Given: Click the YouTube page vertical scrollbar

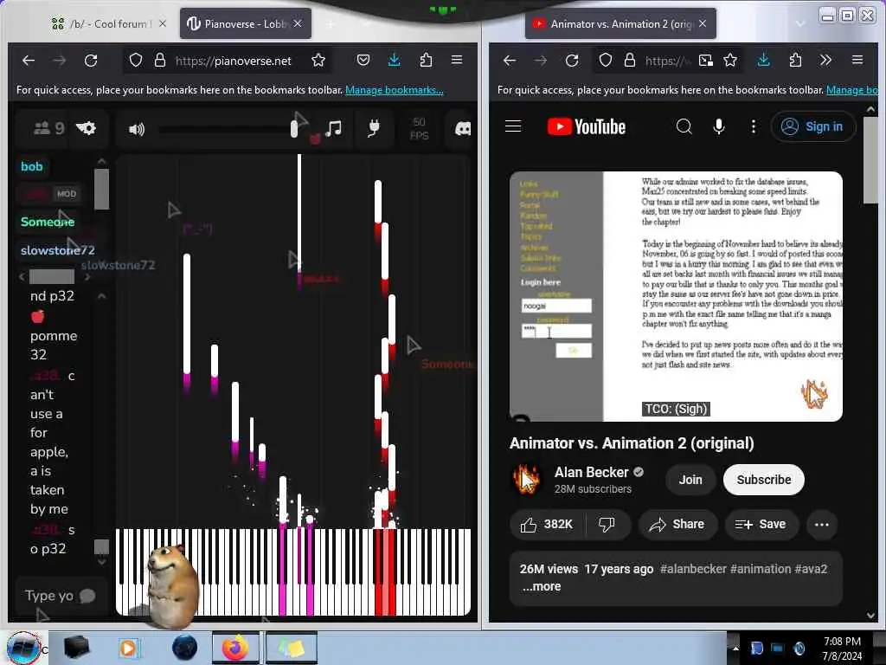Looking at the screenshot, I should coord(870,160).
